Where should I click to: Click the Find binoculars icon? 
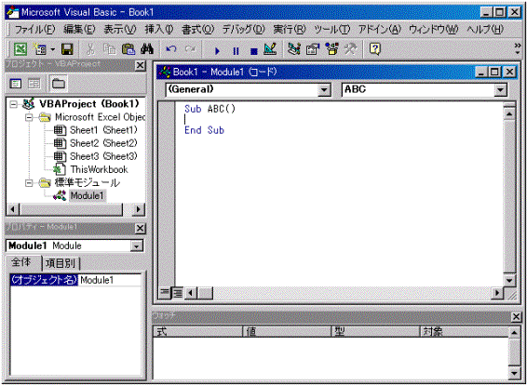click(147, 49)
